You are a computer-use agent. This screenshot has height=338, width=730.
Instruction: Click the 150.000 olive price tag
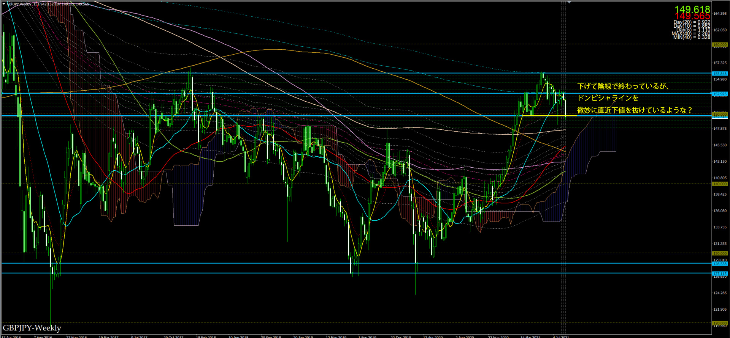coord(719,114)
